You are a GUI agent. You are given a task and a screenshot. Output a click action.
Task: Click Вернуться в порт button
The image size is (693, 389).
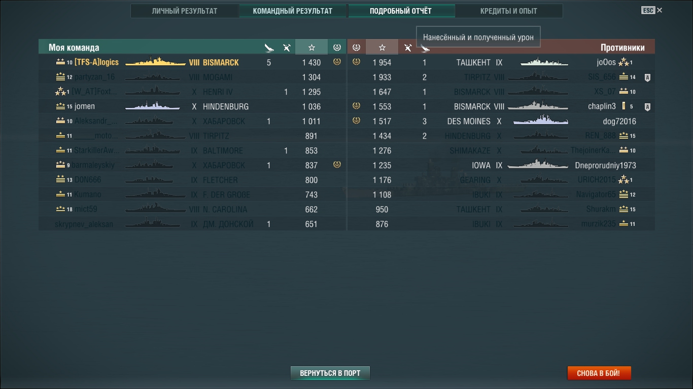330,373
